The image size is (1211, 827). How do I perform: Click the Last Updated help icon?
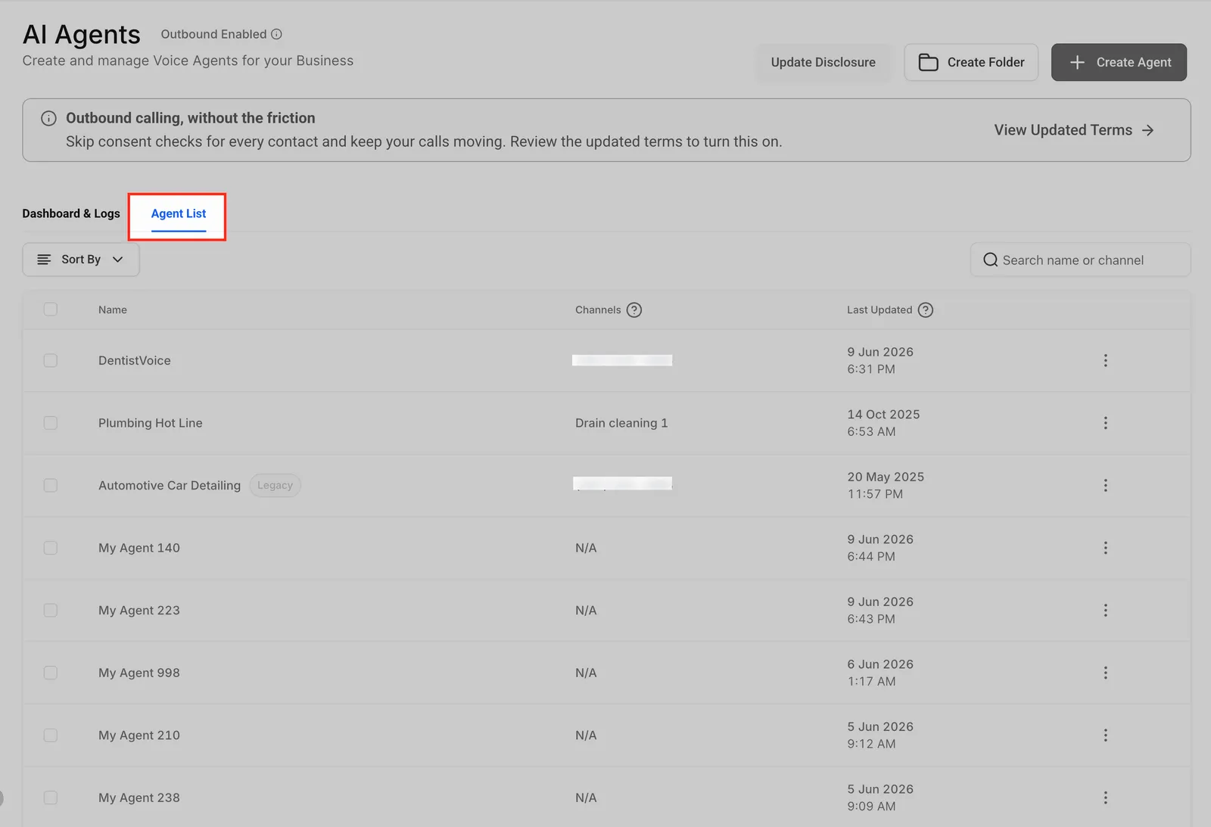(926, 310)
